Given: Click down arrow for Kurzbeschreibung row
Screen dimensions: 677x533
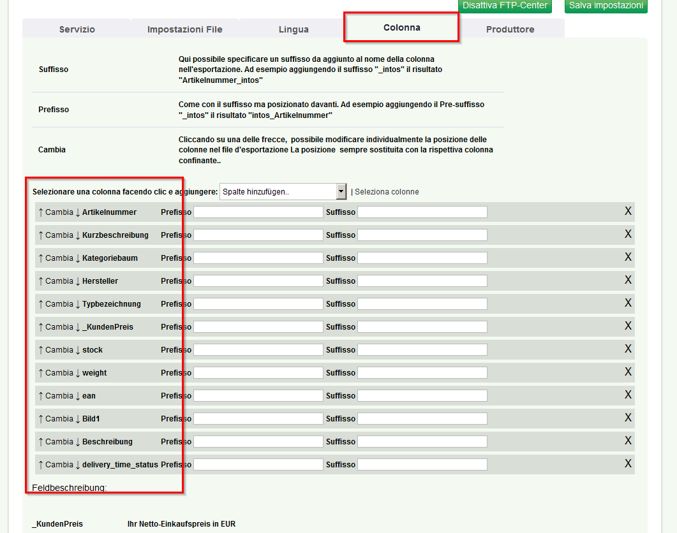Looking at the screenshot, I should [x=78, y=235].
